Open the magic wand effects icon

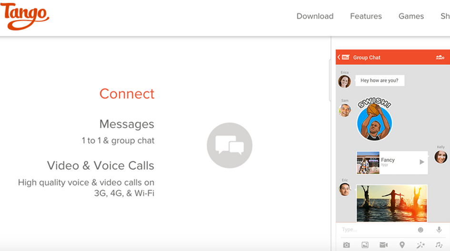pyautogui.click(x=420, y=245)
